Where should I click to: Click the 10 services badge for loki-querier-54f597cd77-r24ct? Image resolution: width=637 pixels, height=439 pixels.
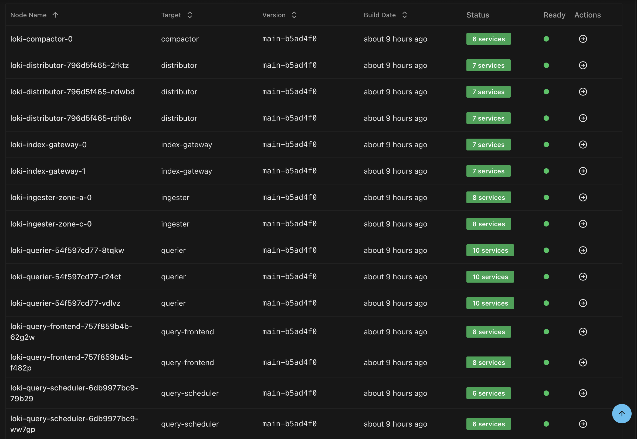pos(490,276)
